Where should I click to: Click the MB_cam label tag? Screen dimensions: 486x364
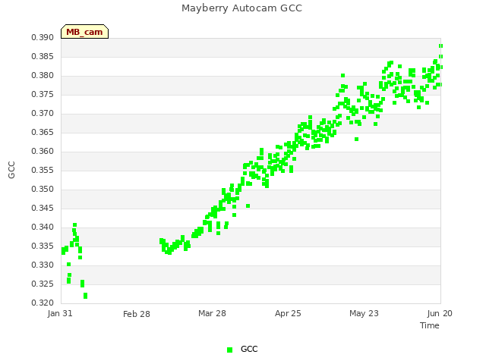[84, 32]
